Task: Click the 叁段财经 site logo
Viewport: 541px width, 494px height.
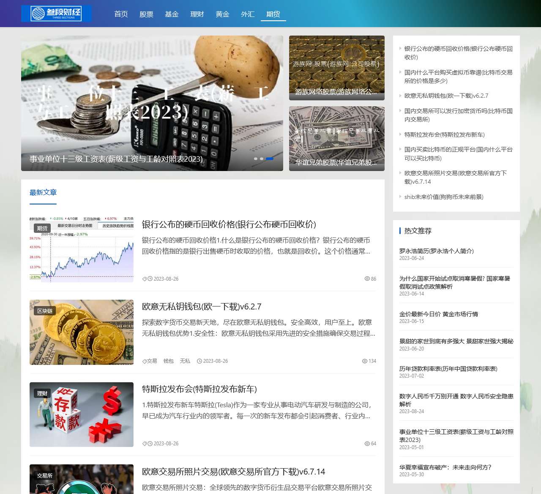Action: tap(56, 14)
